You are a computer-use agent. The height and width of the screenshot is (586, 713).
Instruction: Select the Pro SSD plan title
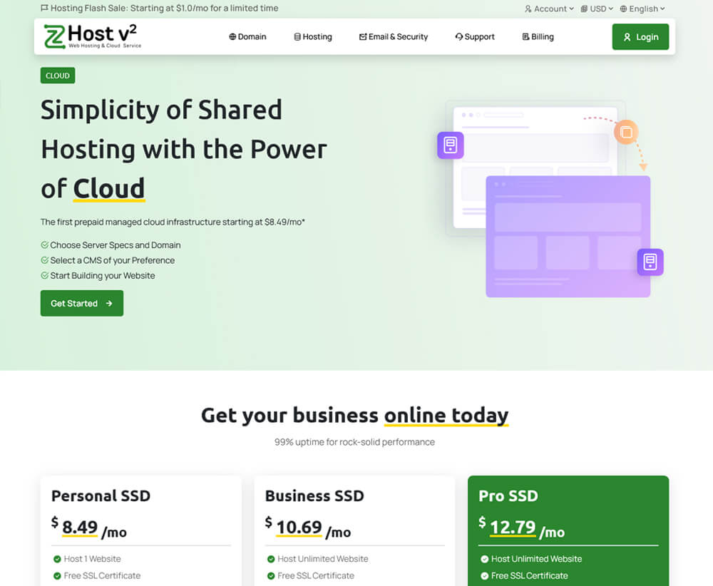(508, 496)
